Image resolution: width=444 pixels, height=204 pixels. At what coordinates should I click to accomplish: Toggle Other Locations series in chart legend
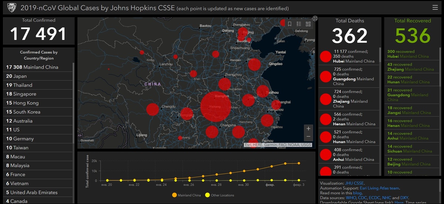[220, 195]
